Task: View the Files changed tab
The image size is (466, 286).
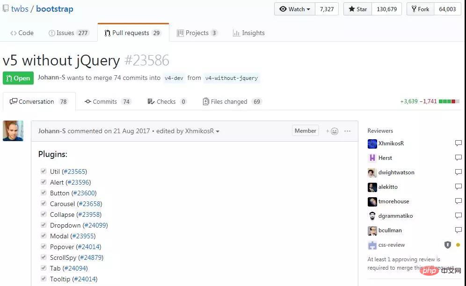Action: click(x=232, y=101)
